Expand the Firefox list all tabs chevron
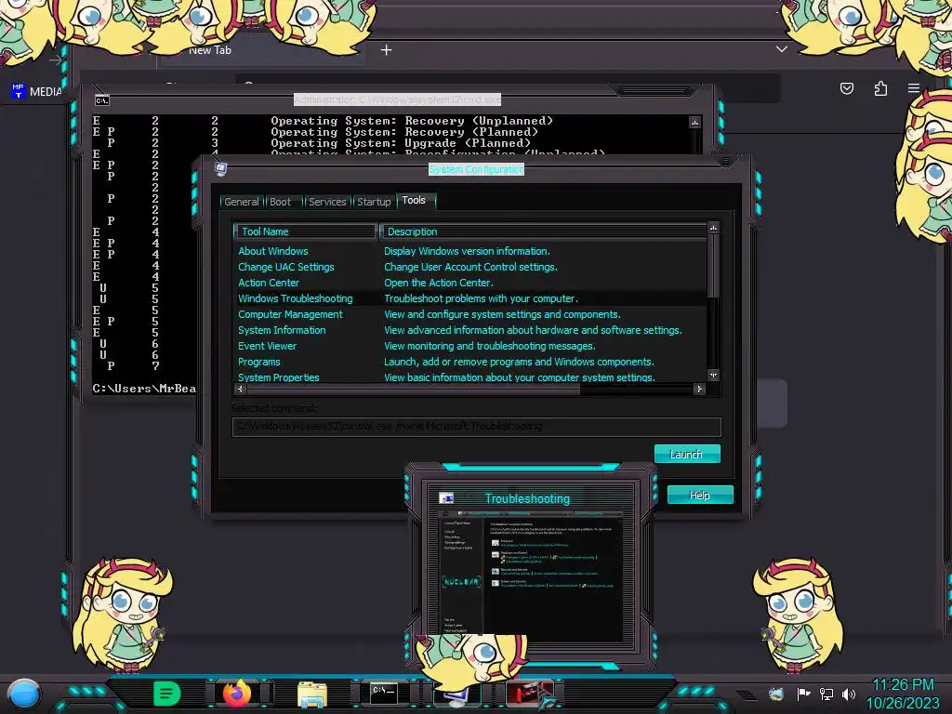 click(781, 49)
